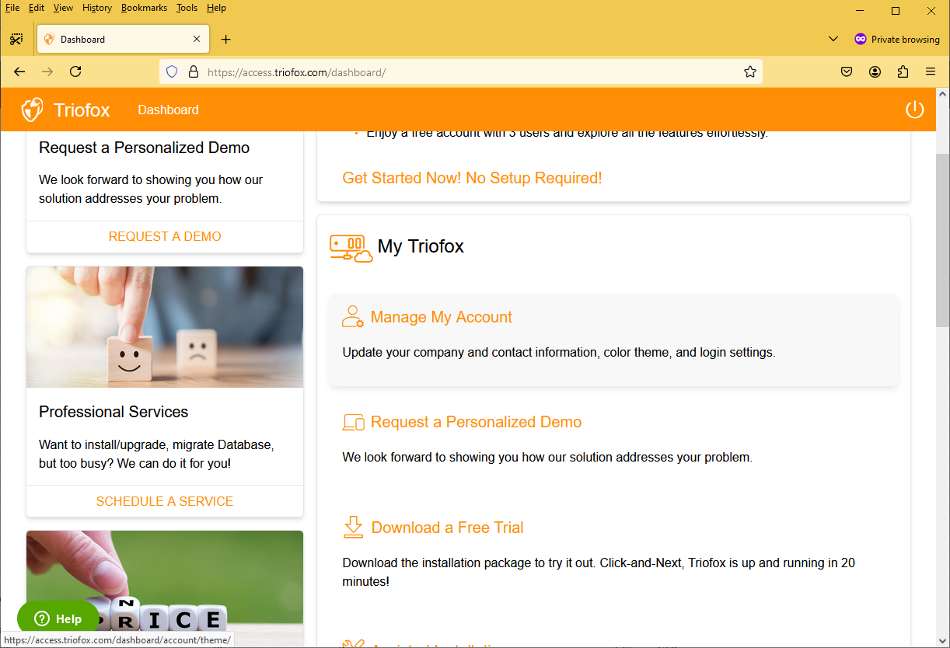Click the My Triofox section heading
This screenshot has height=648, width=950.
[x=421, y=246]
